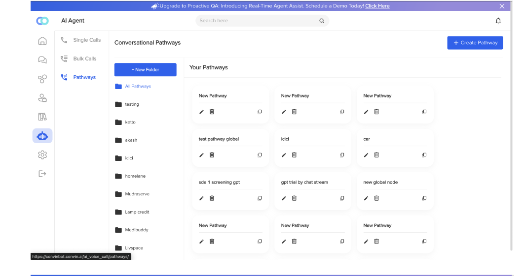Click the new global node title
524x276 pixels.
[x=380, y=183]
